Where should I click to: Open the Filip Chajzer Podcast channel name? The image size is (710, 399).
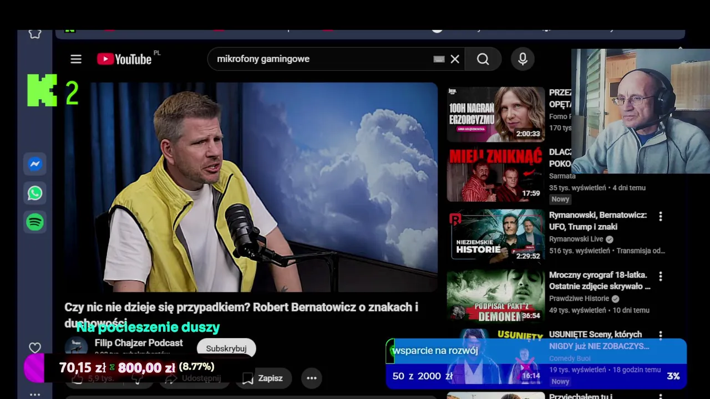[x=139, y=343]
